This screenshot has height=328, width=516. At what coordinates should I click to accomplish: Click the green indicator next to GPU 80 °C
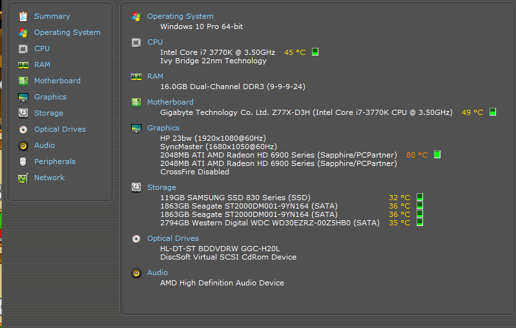437,154
